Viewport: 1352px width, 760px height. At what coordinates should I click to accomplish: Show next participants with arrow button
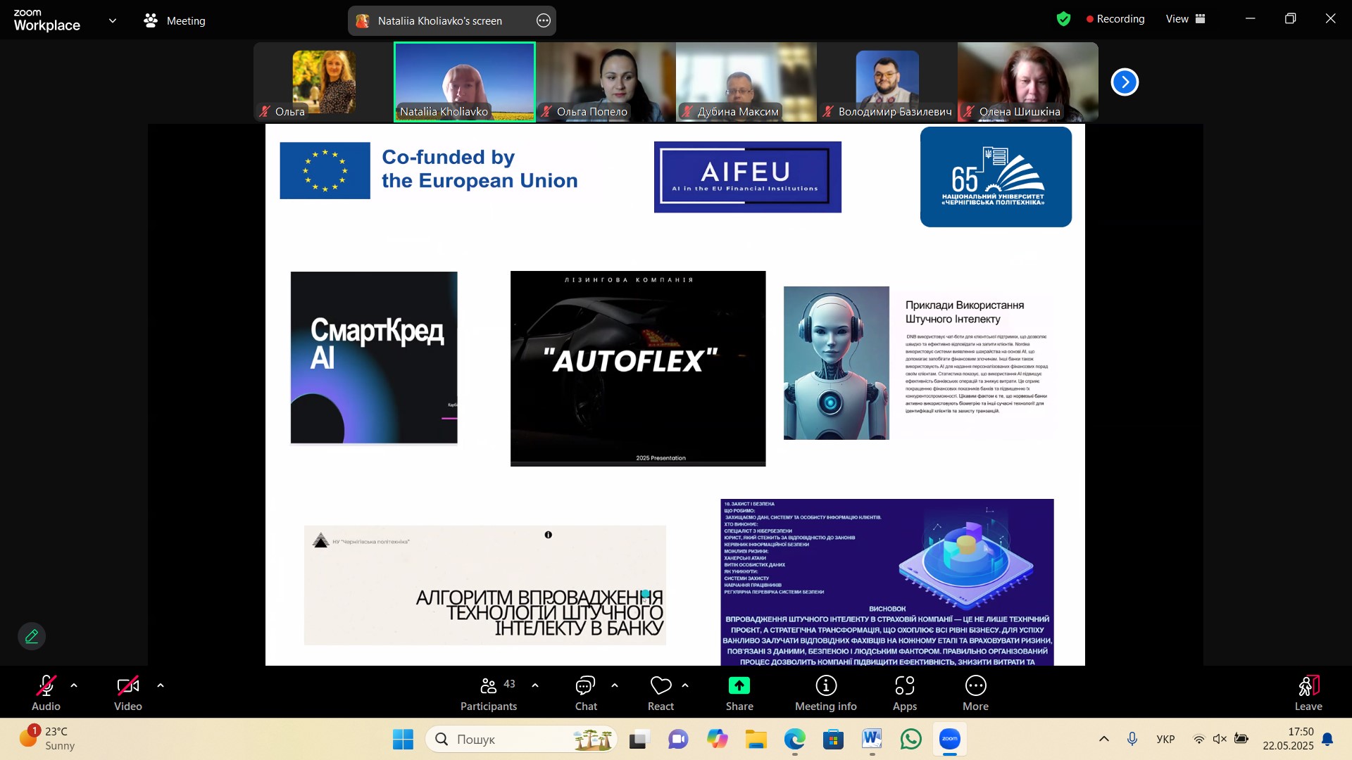tap(1125, 82)
